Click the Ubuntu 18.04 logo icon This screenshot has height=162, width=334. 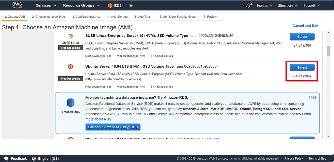tap(71, 67)
